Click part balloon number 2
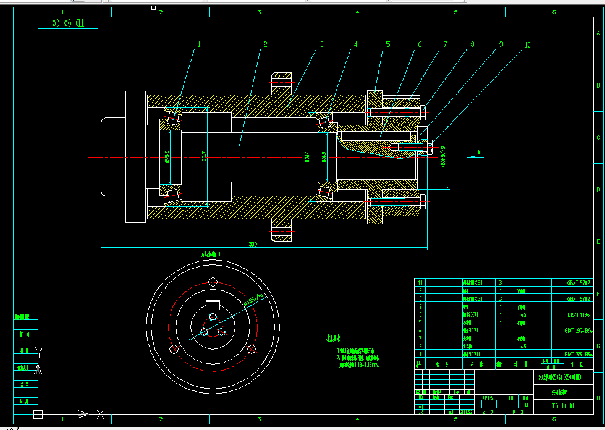The height and width of the screenshot is (430, 605). point(265,44)
